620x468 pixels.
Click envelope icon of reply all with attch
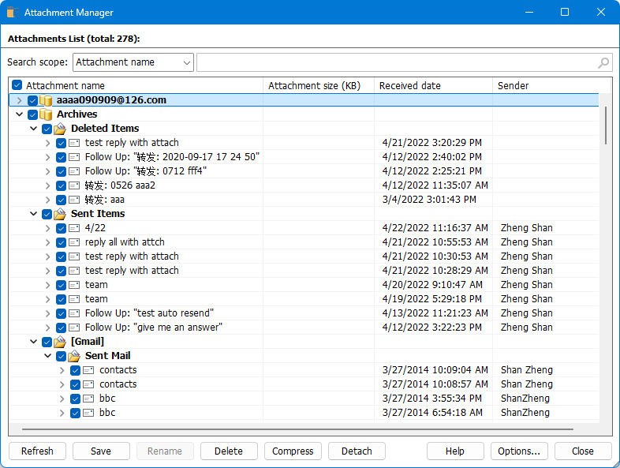point(74,242)
